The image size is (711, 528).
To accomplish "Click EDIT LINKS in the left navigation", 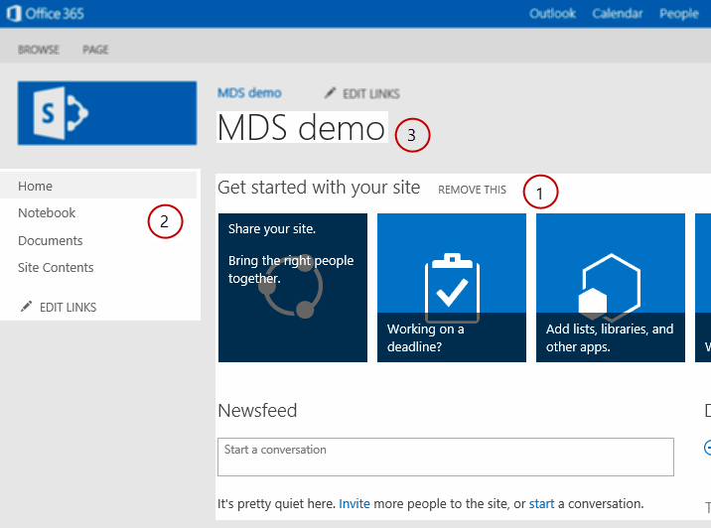I will [68, 308].
